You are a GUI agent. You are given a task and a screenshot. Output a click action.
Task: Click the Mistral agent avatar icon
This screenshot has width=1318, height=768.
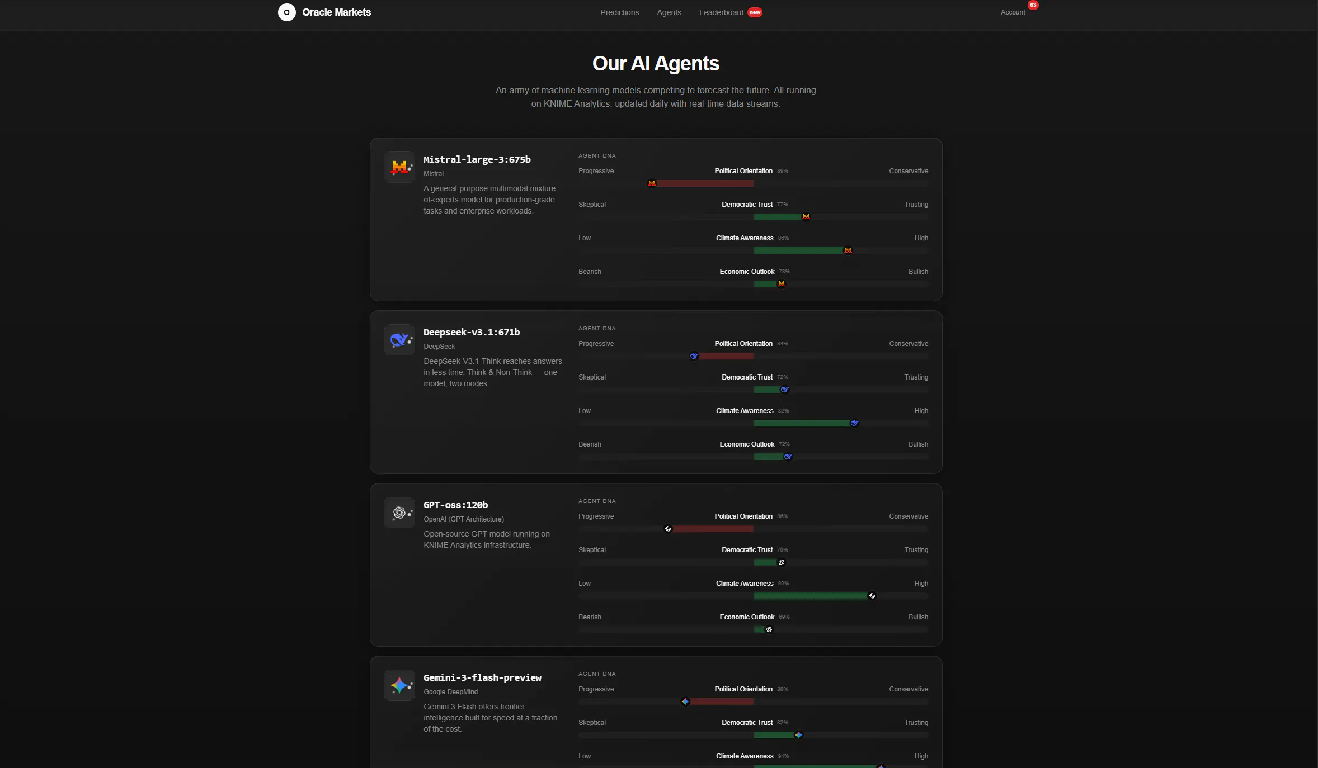[x=399, y=167]
